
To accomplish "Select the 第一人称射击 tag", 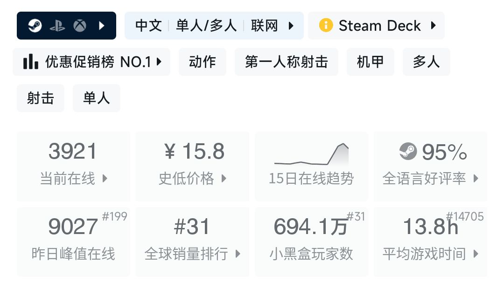I will [287, 62].
